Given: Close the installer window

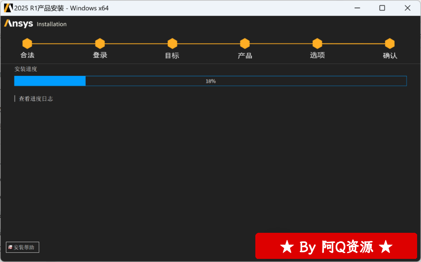Looking at the screenshot, I should coord(408,8).
